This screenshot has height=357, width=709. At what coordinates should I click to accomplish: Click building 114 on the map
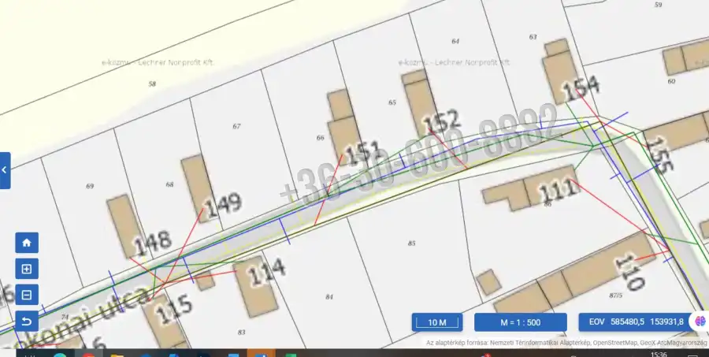(x=256, y=284)
